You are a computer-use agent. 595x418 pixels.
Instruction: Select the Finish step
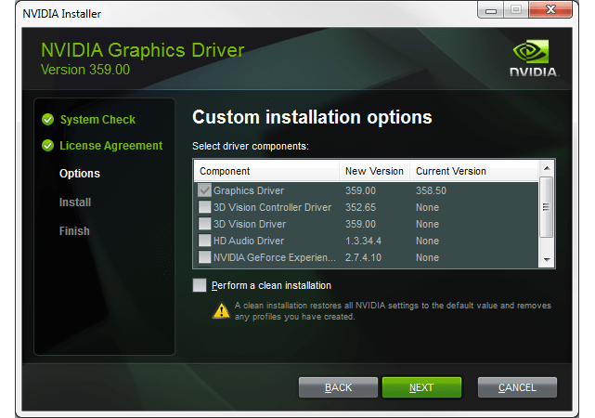tap(74, 231)
